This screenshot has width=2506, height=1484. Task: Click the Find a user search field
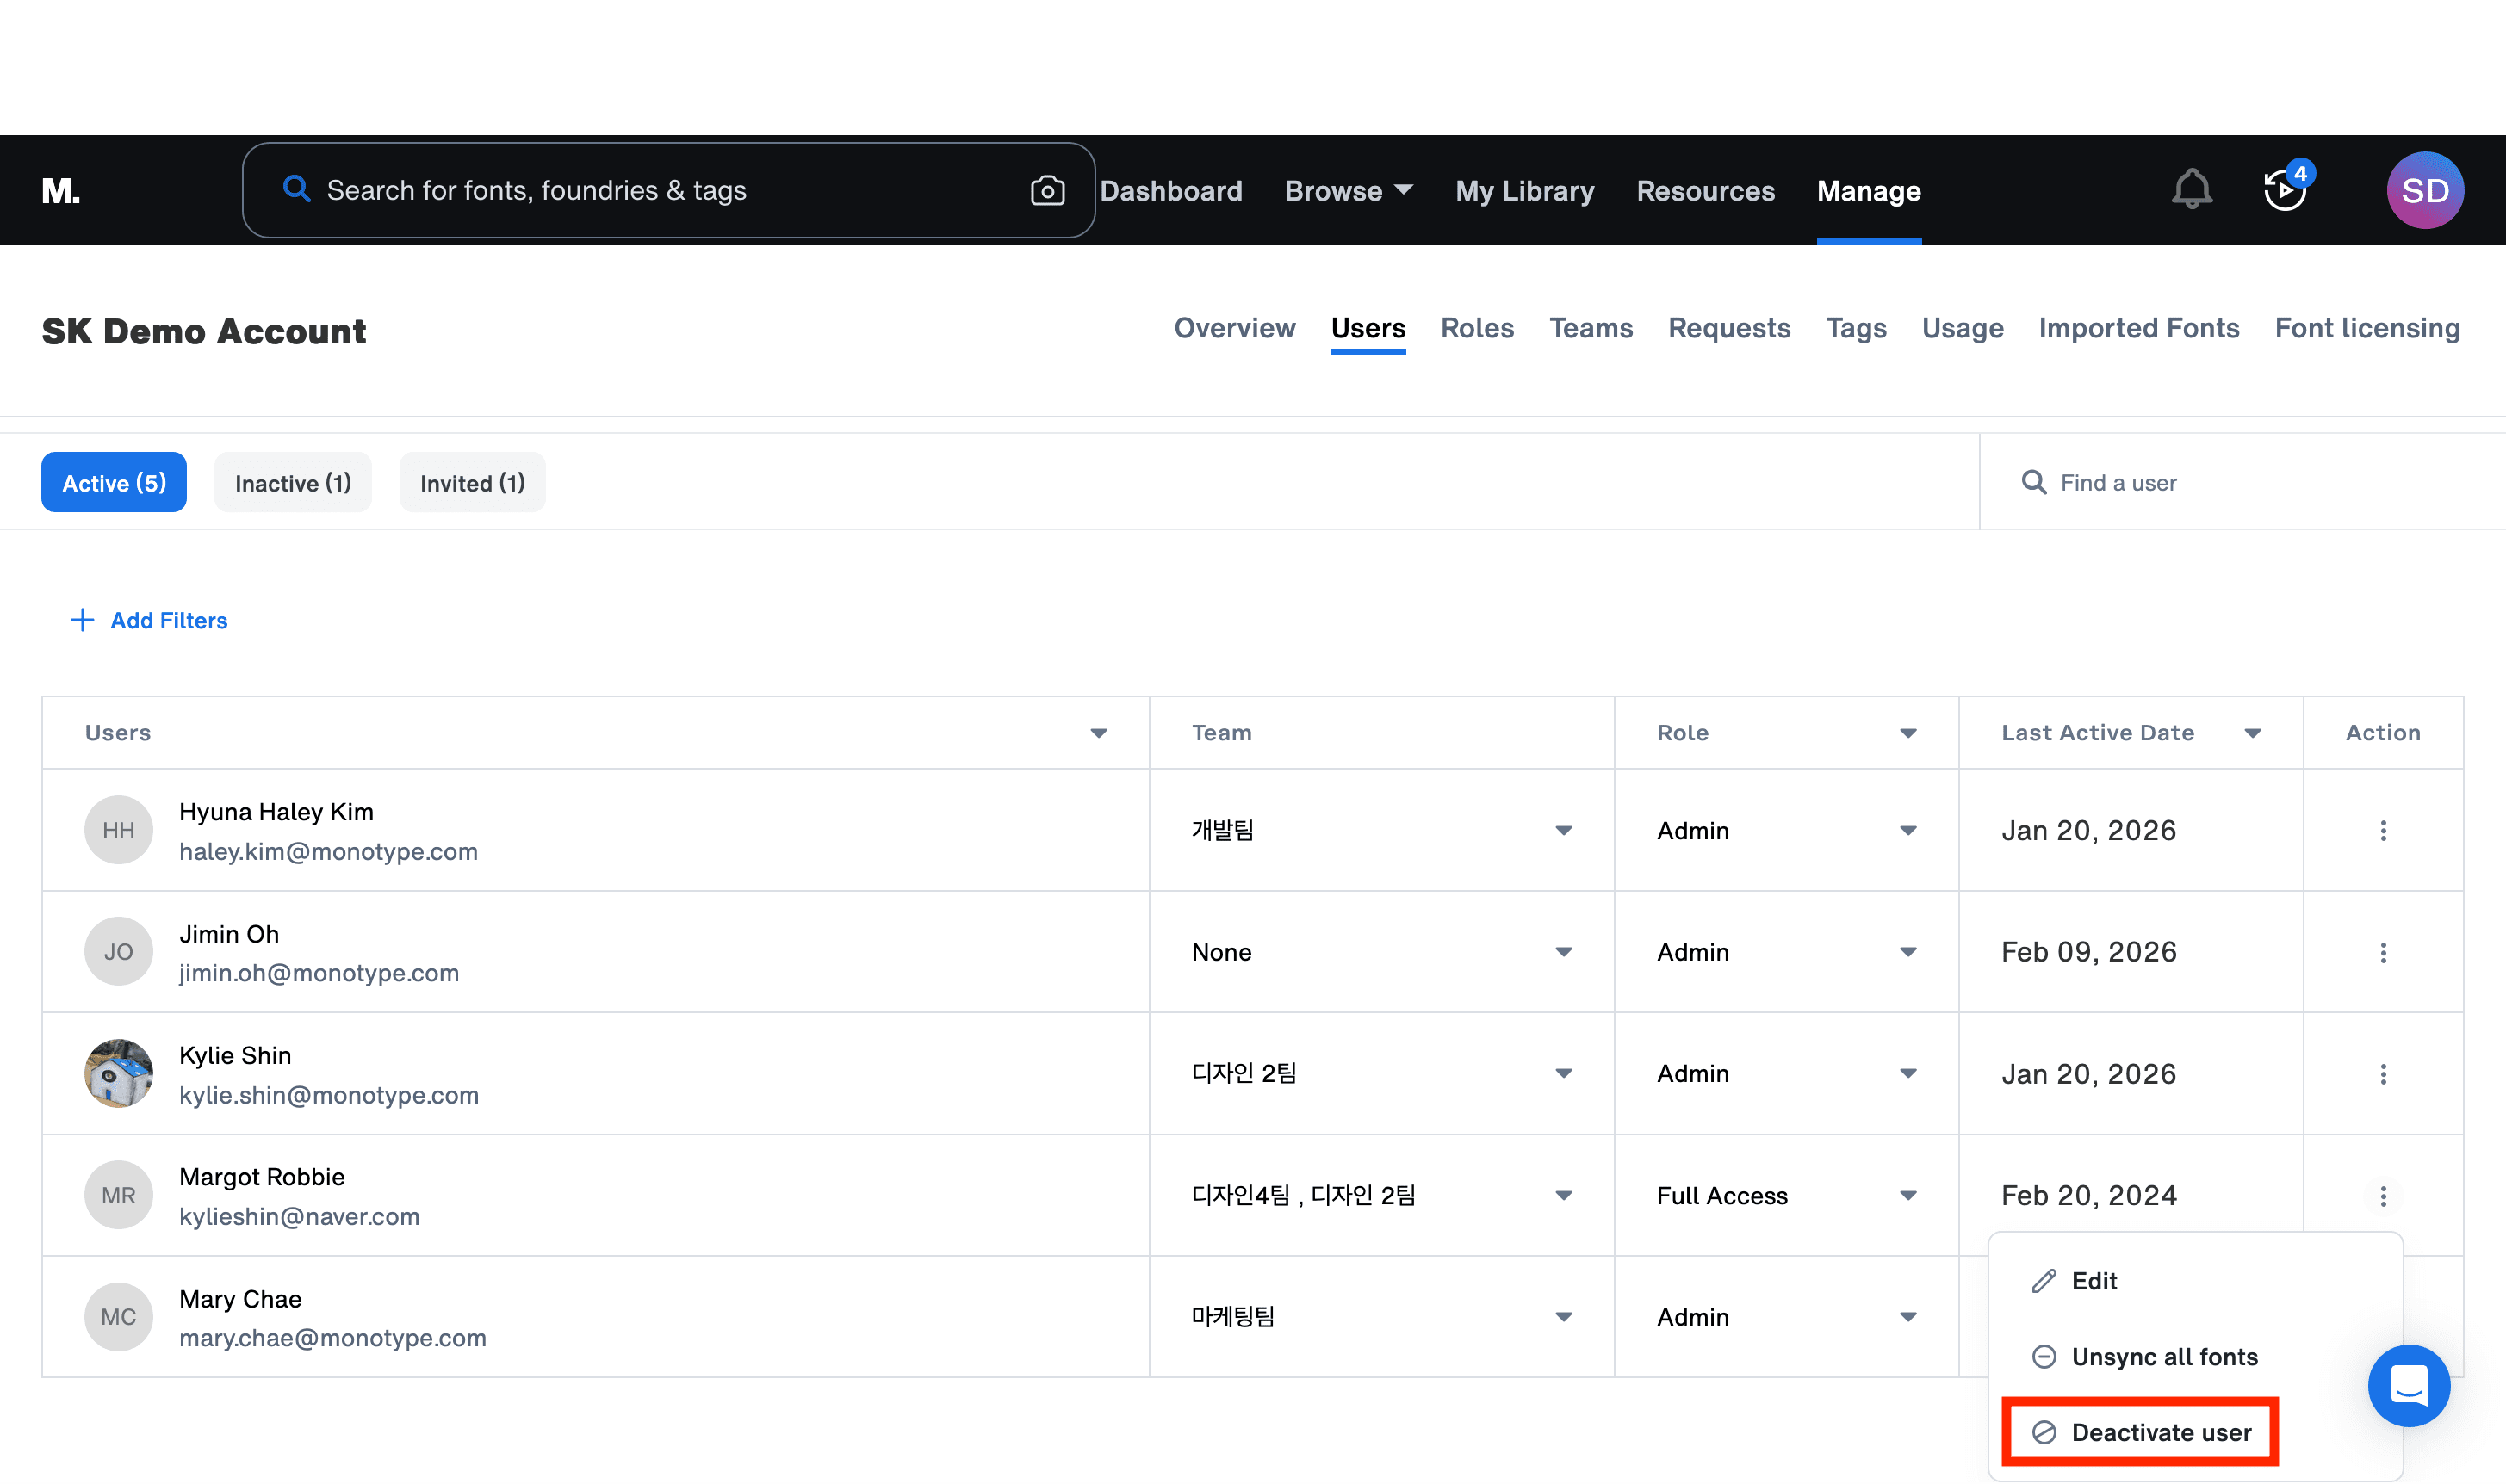(2241, 483)
